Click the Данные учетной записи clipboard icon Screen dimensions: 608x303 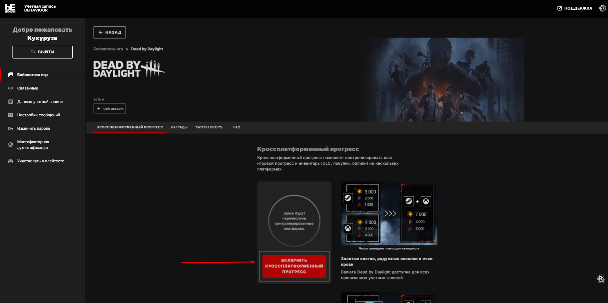pos(11,102)
